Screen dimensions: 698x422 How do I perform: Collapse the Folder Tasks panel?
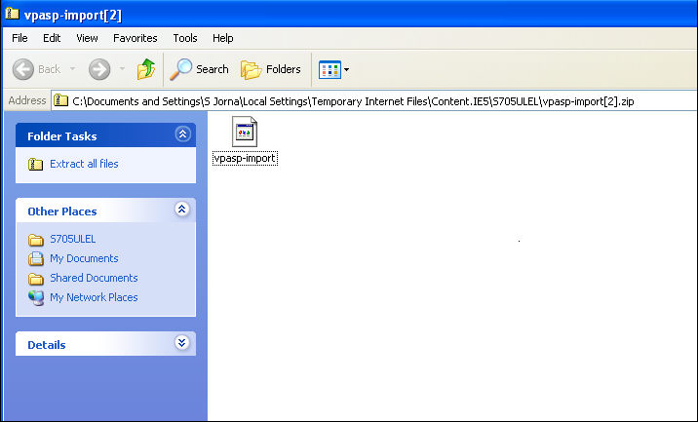pos(182,134)
